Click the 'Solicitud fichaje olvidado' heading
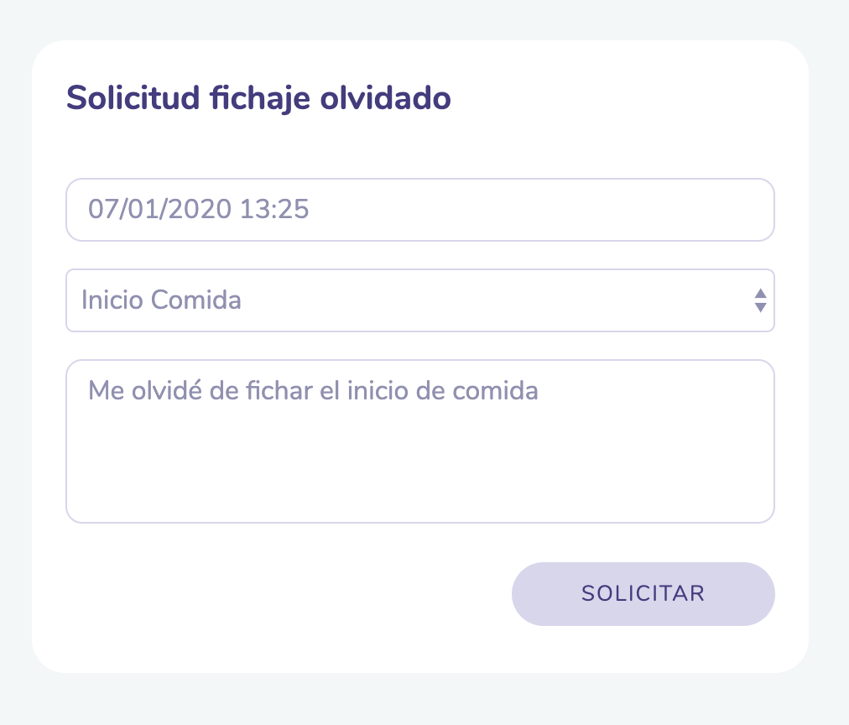The height and width of the screenshot is (725, 849). (x=258, y=98)
